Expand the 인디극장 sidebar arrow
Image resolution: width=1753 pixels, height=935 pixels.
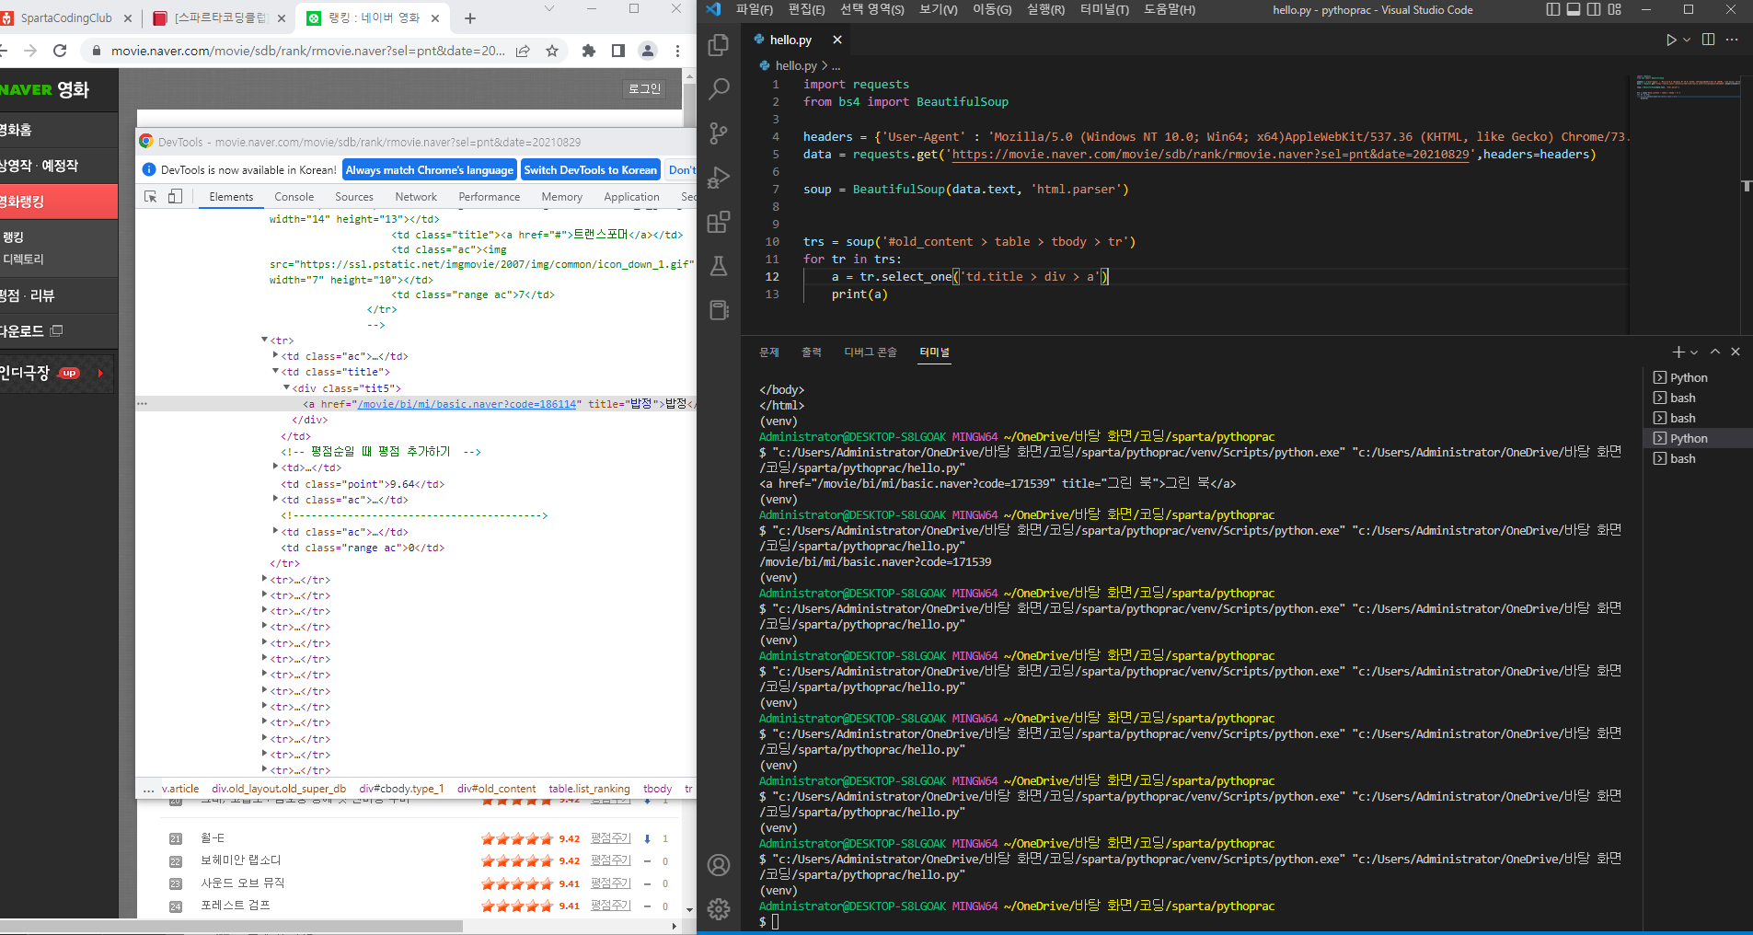pos(100,373)
